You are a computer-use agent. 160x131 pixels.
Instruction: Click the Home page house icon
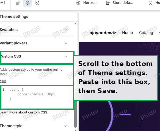click(150, 3)
